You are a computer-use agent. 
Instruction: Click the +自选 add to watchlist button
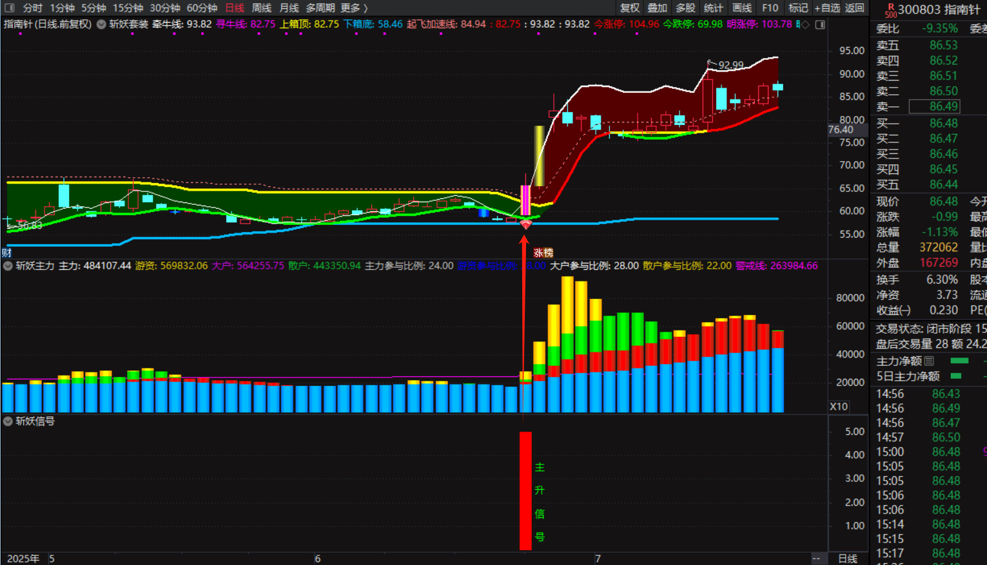point(827,8)
